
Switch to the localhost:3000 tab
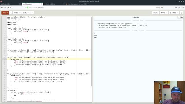point(10,4)
